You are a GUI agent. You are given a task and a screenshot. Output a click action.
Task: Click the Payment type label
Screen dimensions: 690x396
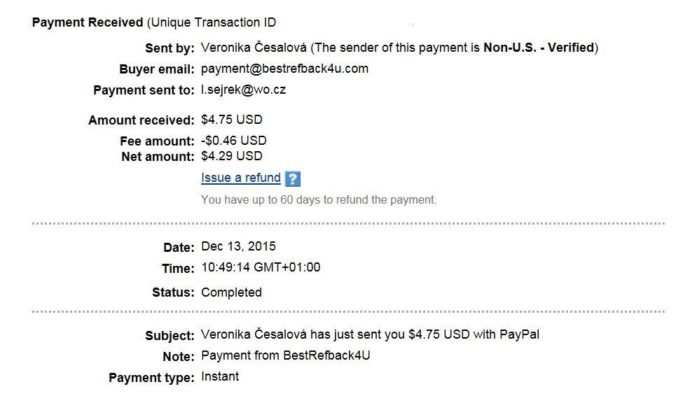[x=151, y=378]
